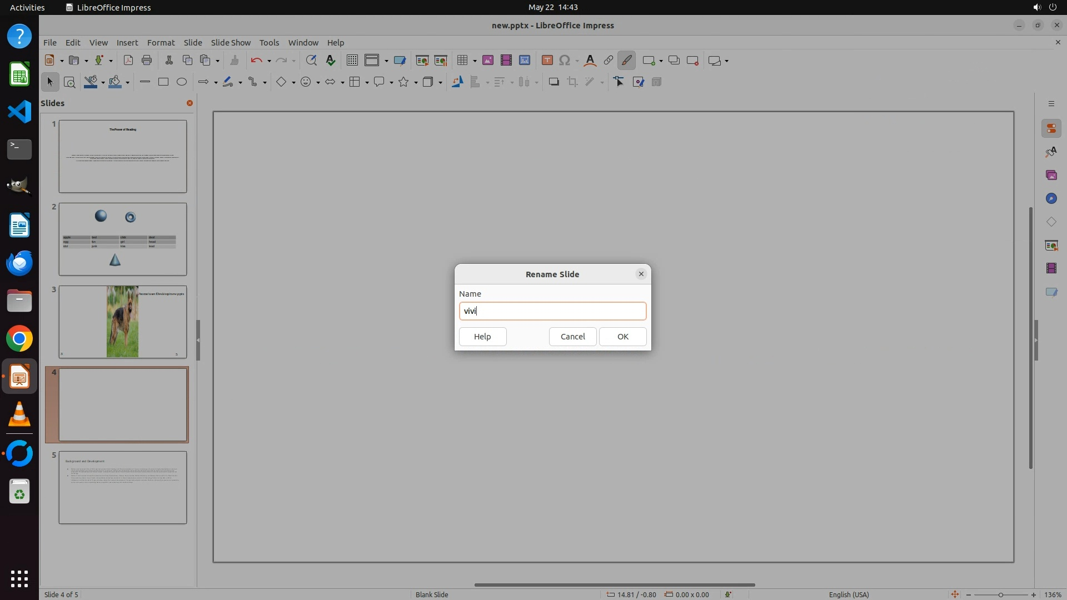Toggle Shadow for selected object
The height and width of the screenshot is (600, 1067).
click(x=554, y=82)
